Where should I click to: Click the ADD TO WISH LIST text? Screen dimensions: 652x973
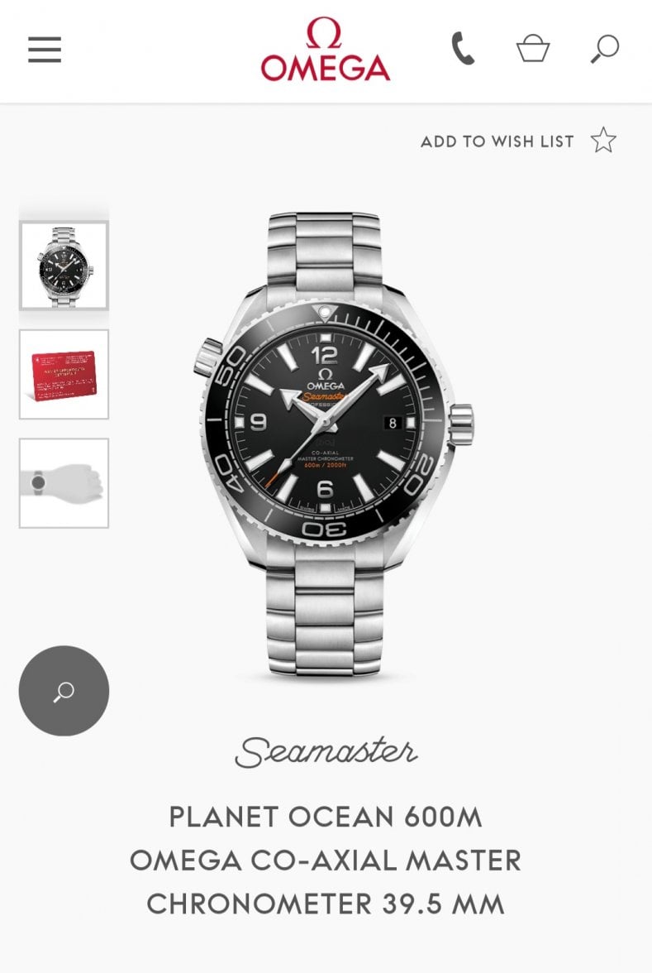tap(497, 141)
